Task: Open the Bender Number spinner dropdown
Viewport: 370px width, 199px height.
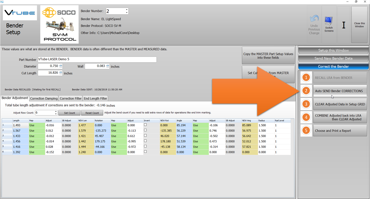Action: pyautogui.click(x=127, y=11)
